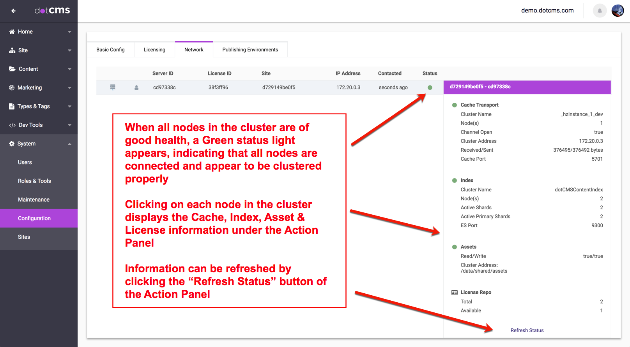Image resolution: width=630 pixels, height=347 pixels.
Task: Click the server icon in the node row
Action: 113,88
